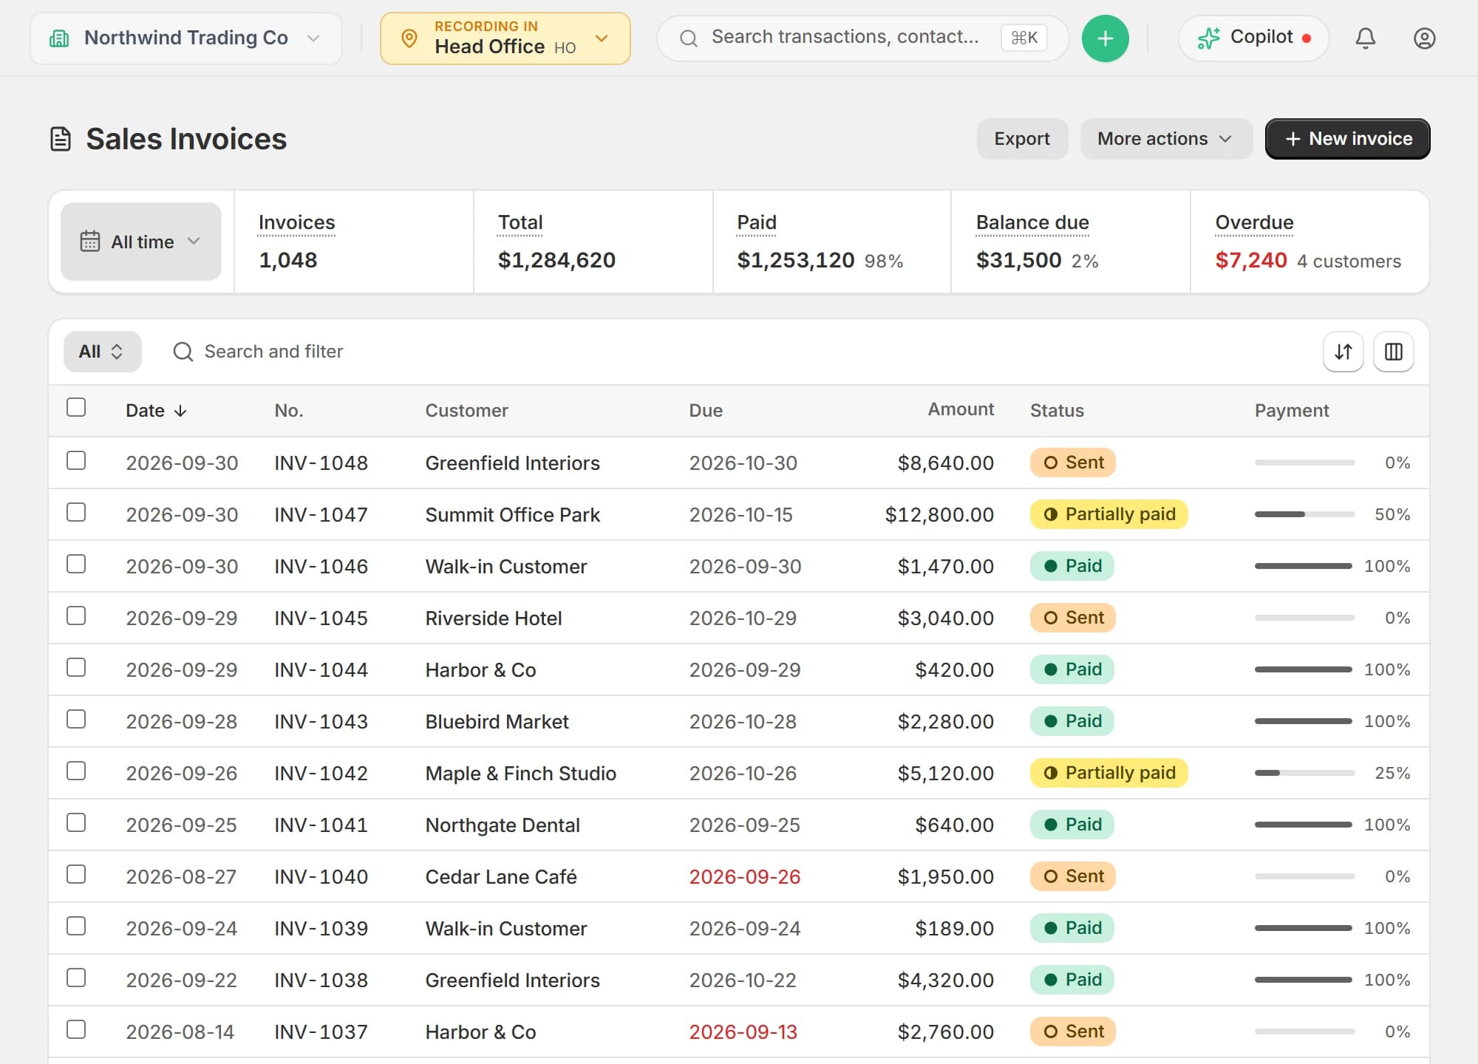1478x1064 pixels.
Task: Open the column layout icon
Action: point(1393,352)
